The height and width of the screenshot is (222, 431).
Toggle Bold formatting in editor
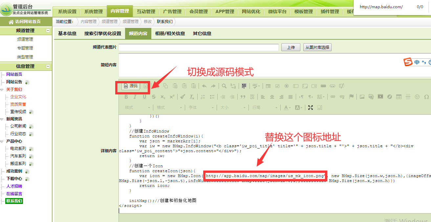click(x=126, y=97)
